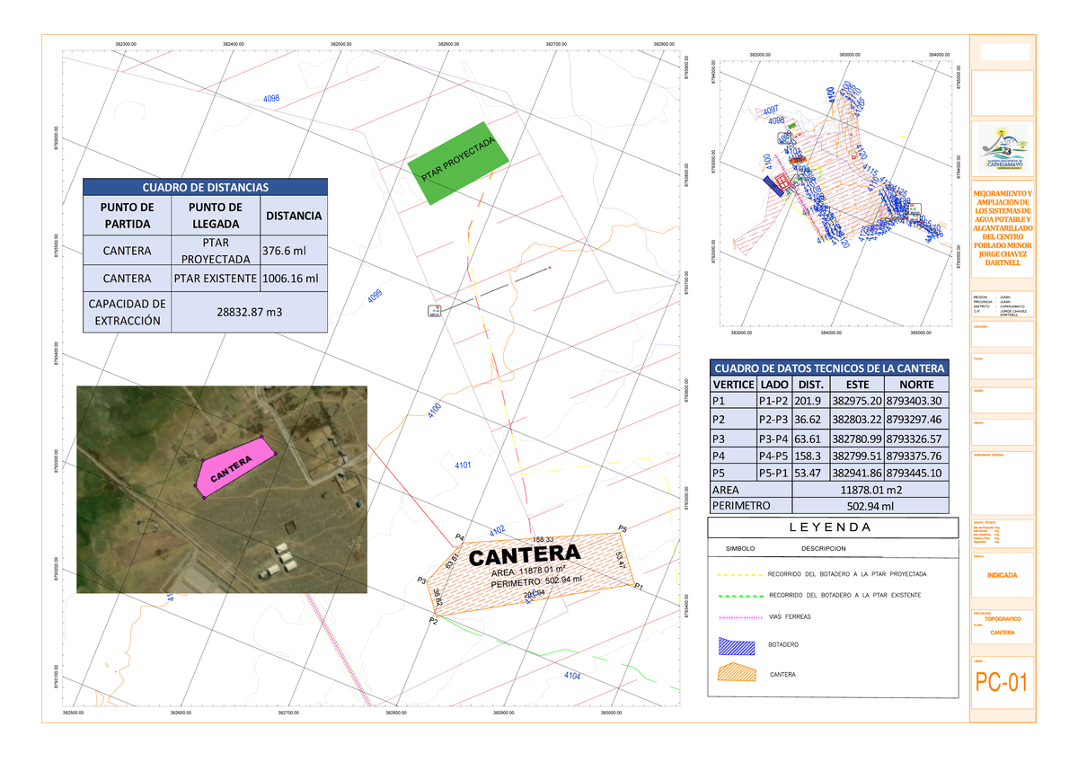Select the '158.3' distance cell in table

click(812, 456)
